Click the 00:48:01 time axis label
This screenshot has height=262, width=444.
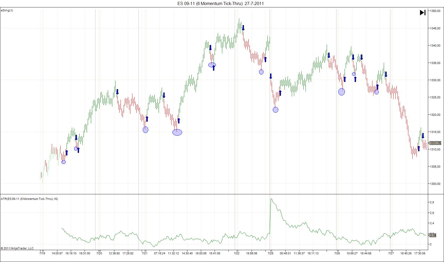(x=285, y=253)
